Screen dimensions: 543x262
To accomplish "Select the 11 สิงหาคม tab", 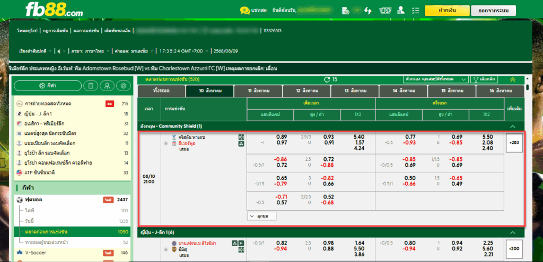I will pos(258,91).
